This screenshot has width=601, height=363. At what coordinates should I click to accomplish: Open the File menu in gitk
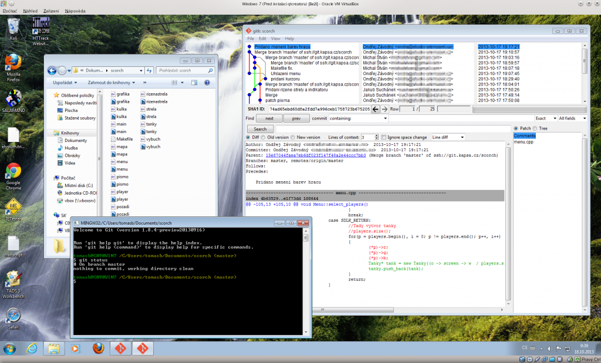(251, 39)
